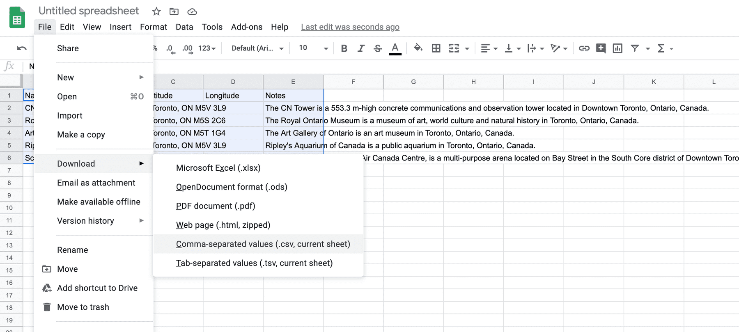Open fill color paint bucket
Image resolution: width=739 pixels, height=332 pixels.
click(418, 48)
